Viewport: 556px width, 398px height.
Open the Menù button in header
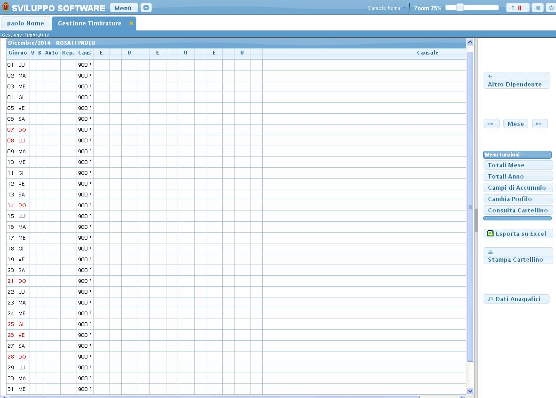124,8
